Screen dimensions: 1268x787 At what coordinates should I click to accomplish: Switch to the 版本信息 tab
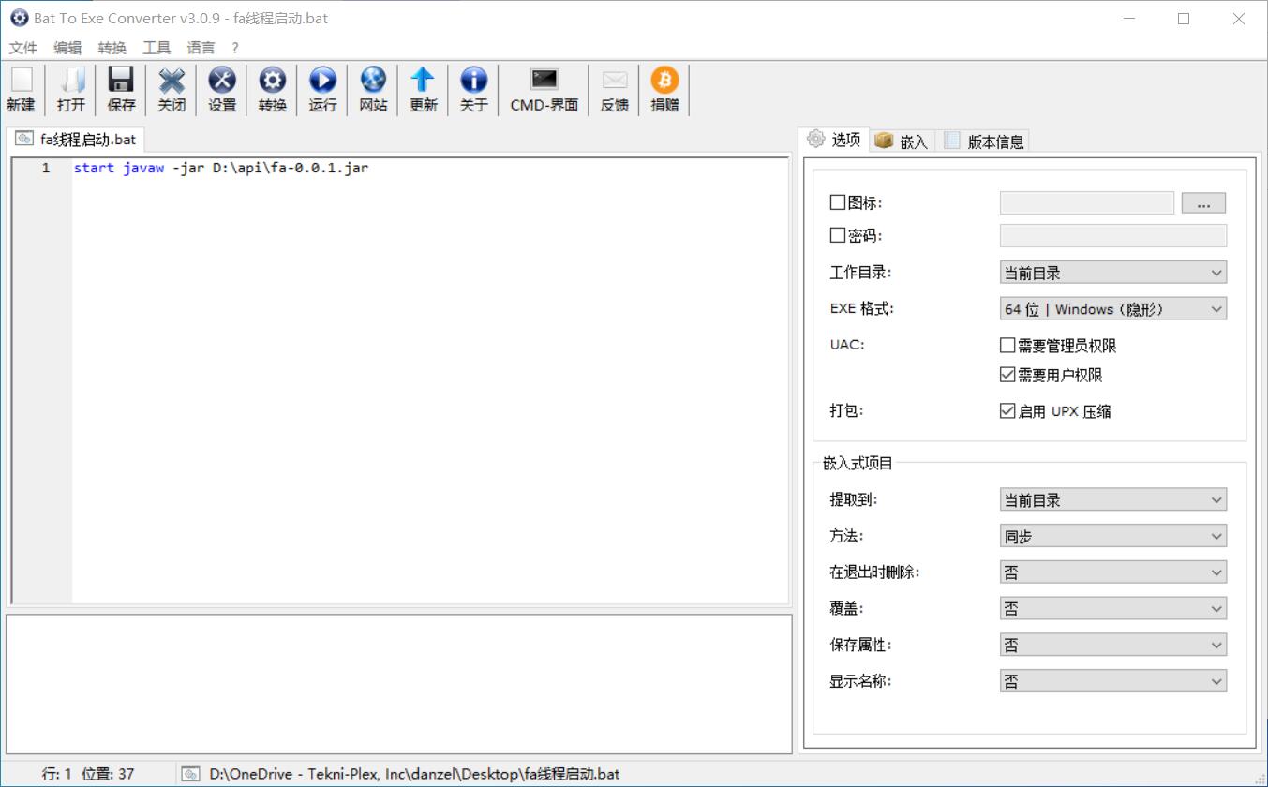point(984,141)
